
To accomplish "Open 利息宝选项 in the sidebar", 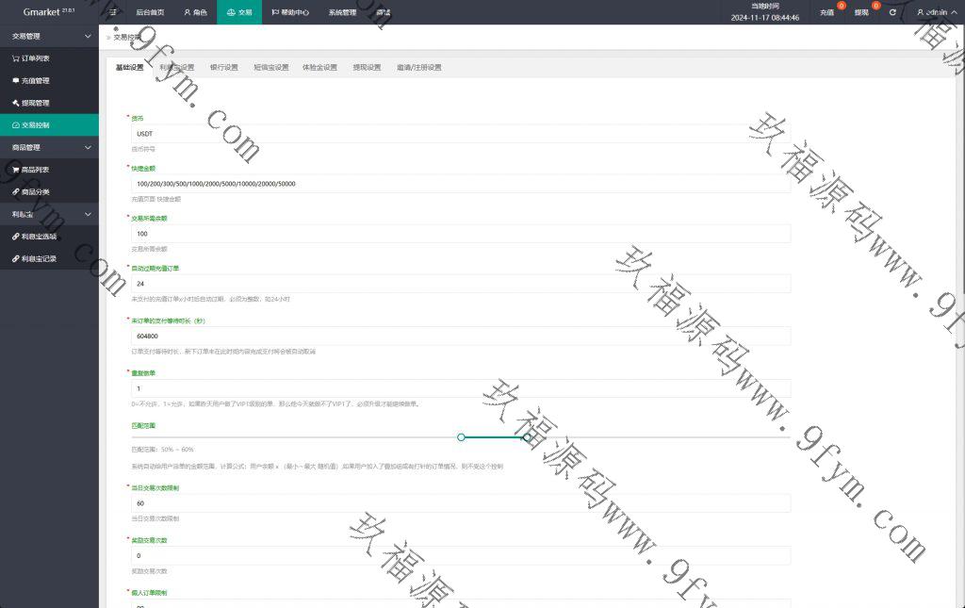I will [39, 237].
